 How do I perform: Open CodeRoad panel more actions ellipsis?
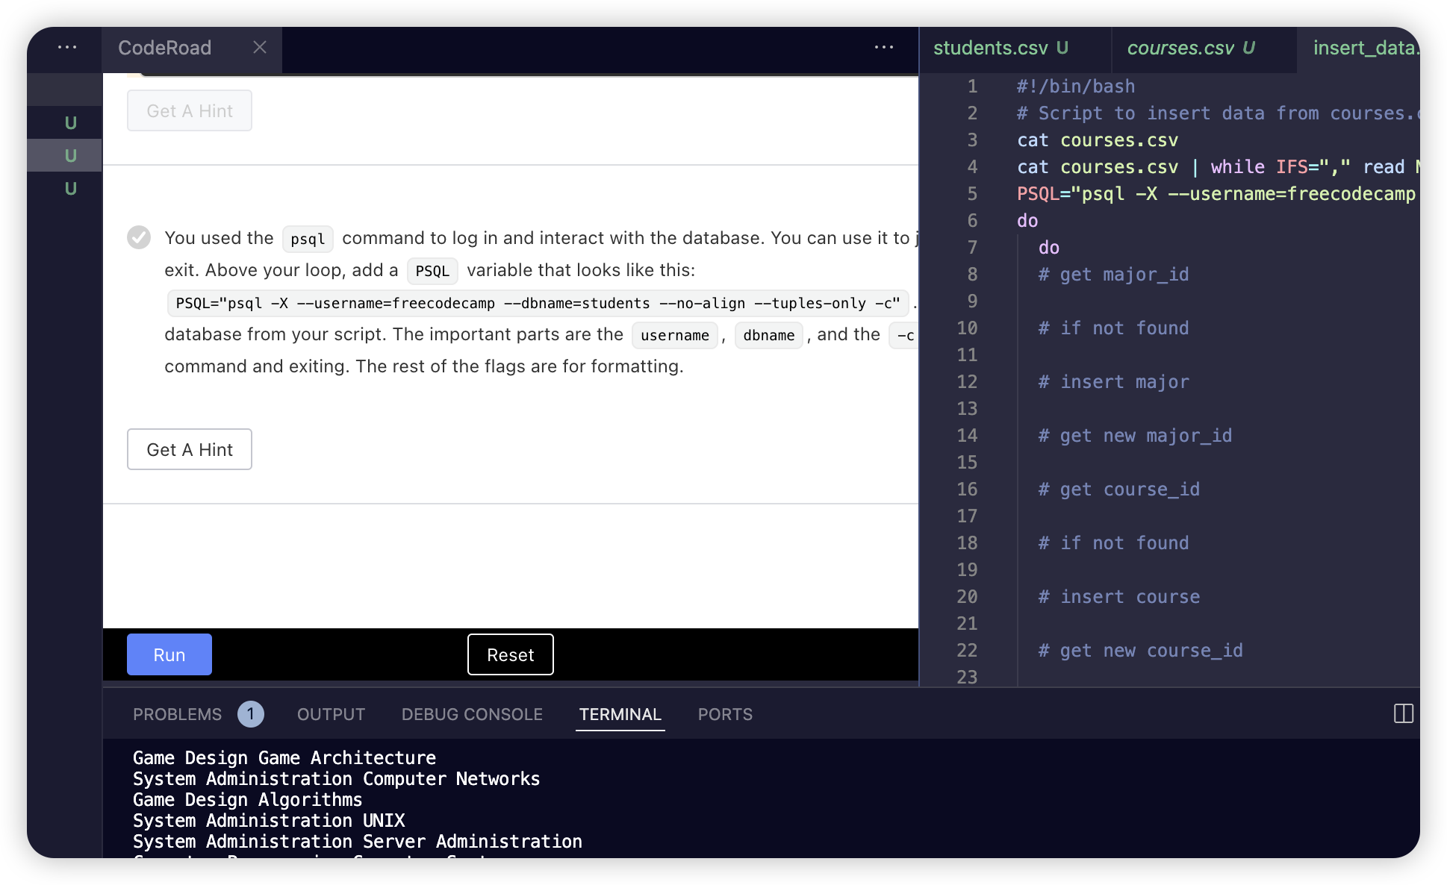884,48
